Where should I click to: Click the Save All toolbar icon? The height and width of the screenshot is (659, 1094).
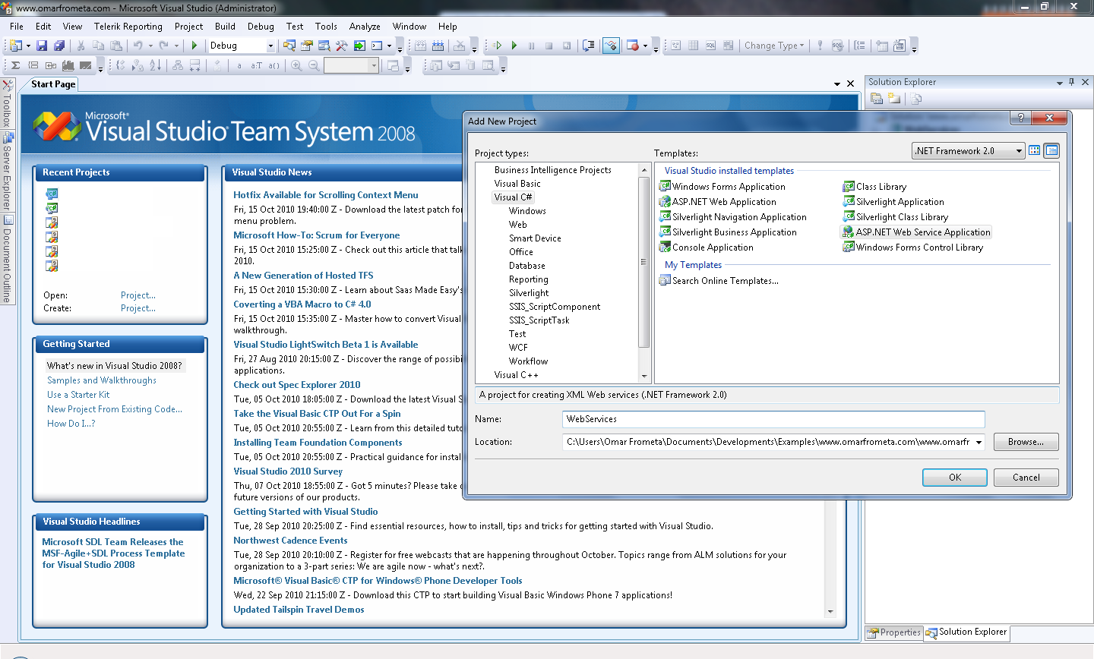(58, 46)
